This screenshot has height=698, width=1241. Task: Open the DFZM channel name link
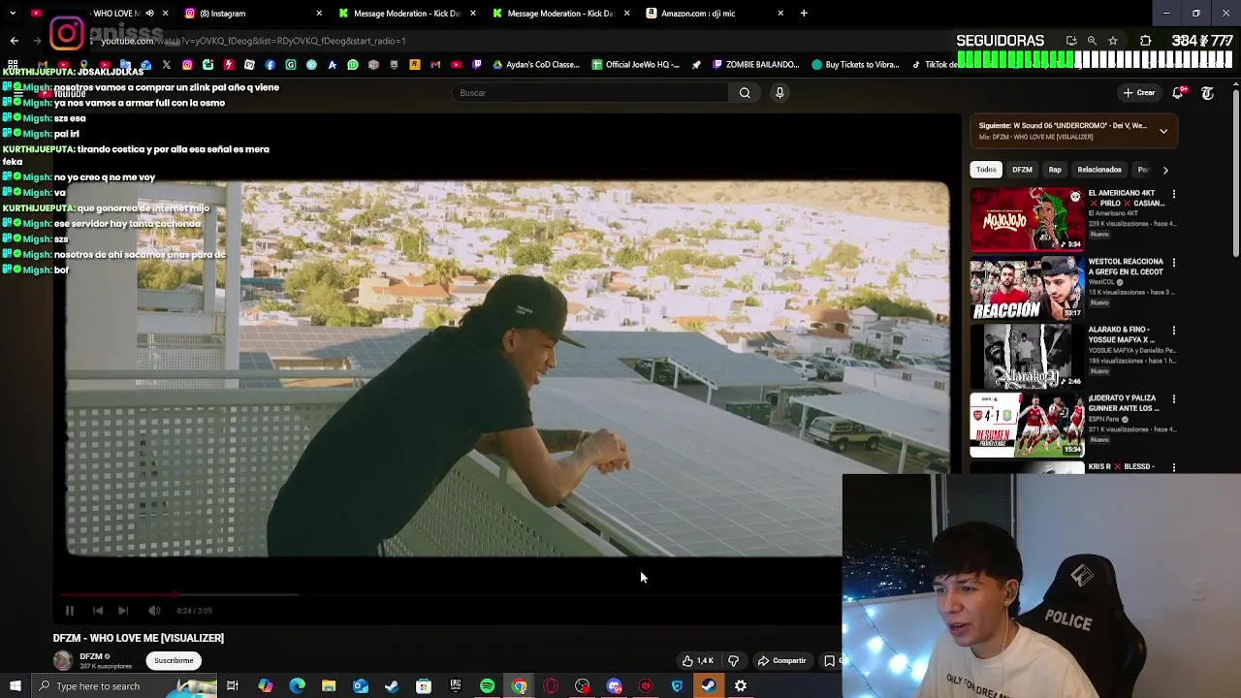click(x=91, y=656)
